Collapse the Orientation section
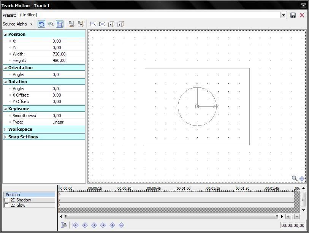This screenshot has width=309, height=233. coord(5,68)
